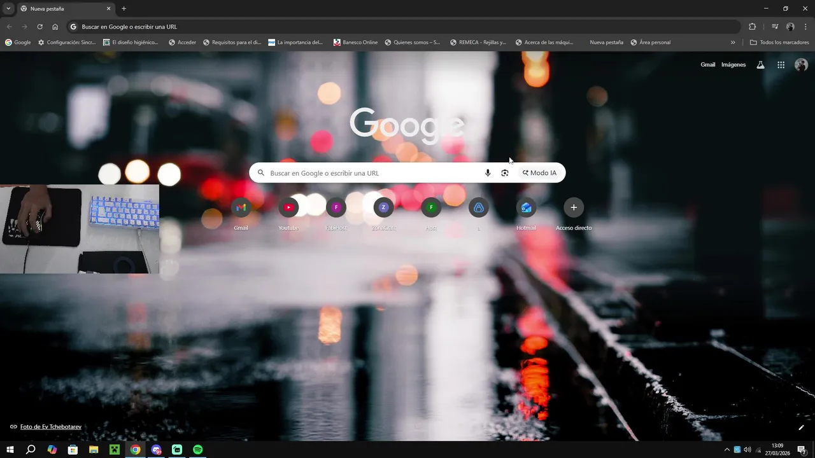Open the El diseño higiénico bookmark
The image size is (815, 458).
[131, 43]
